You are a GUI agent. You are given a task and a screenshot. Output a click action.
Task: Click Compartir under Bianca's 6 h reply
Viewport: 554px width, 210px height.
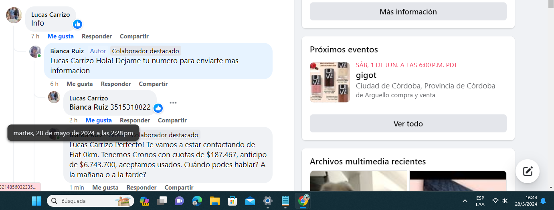pos(153,84)
